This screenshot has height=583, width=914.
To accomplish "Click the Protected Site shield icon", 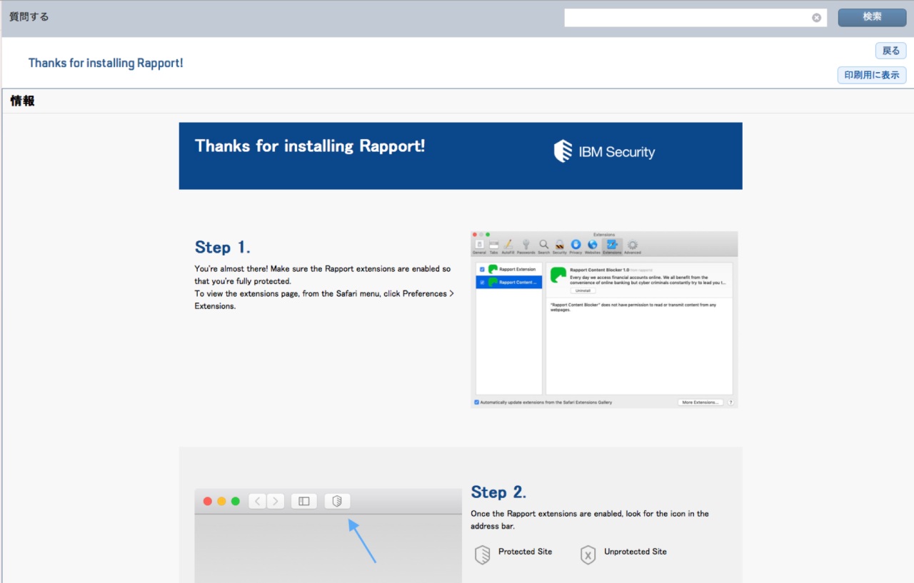I will click(x=483, y=554).
